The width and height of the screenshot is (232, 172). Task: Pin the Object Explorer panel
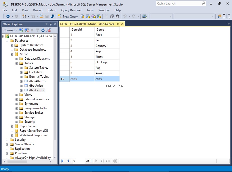[50, 24]
